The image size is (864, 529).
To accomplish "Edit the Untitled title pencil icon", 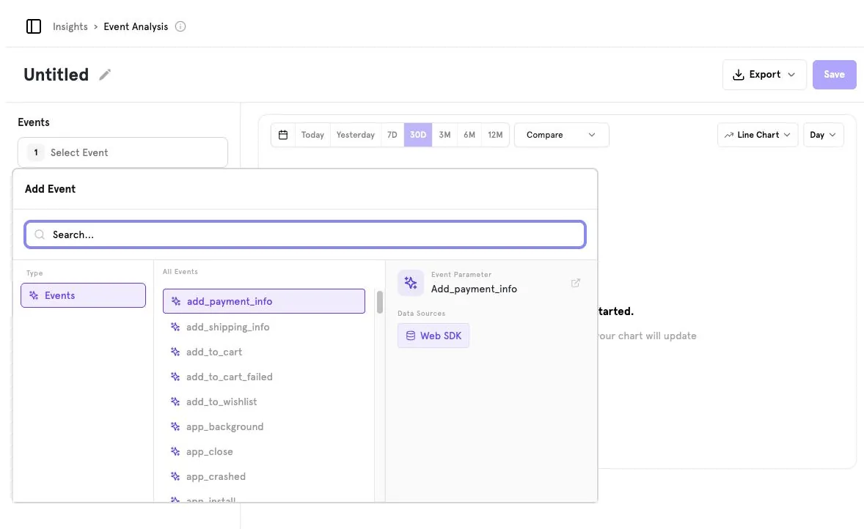I will point(105,74).
